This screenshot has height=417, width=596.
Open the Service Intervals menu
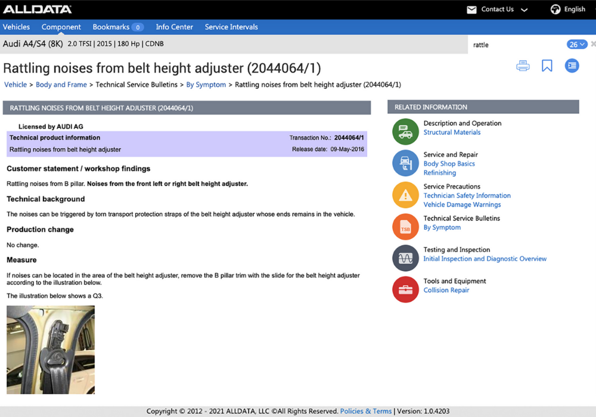[x=231, y=27]
